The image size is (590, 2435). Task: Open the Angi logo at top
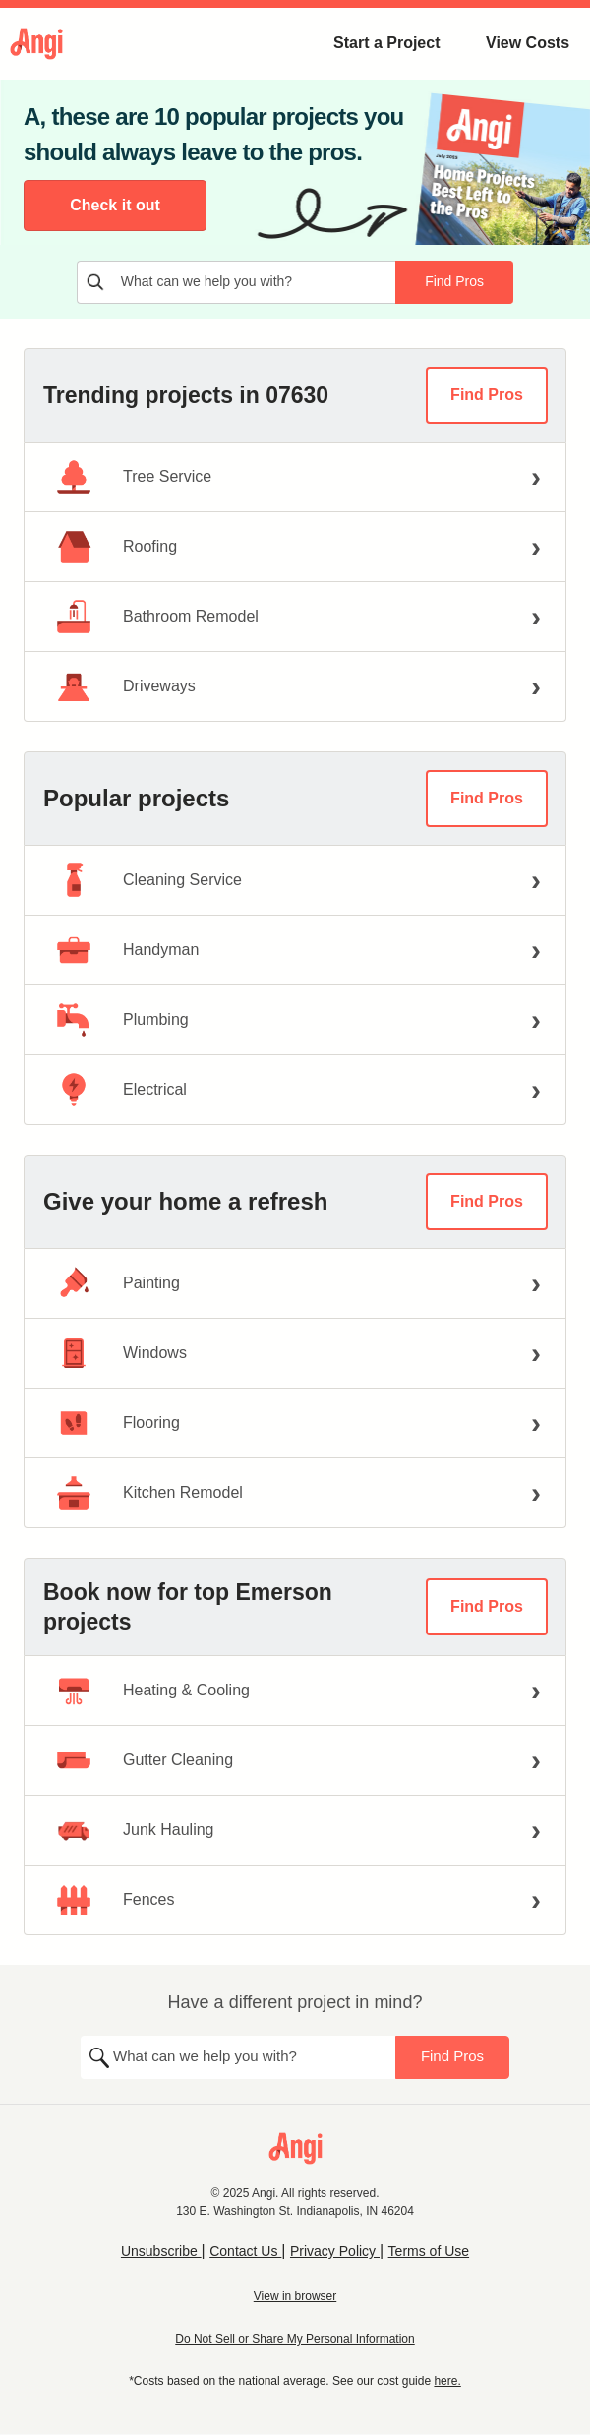point(36,42)
